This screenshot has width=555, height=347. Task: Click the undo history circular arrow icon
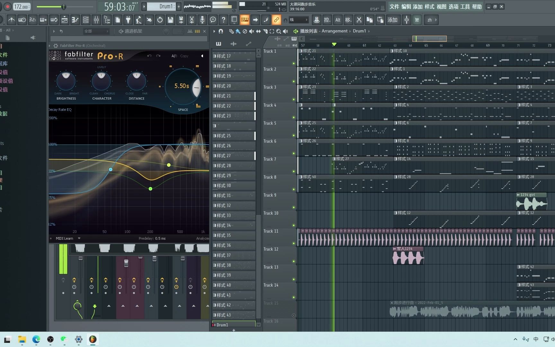pos(160,20)
